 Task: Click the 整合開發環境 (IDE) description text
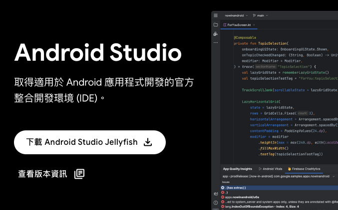tap(59, 99)
